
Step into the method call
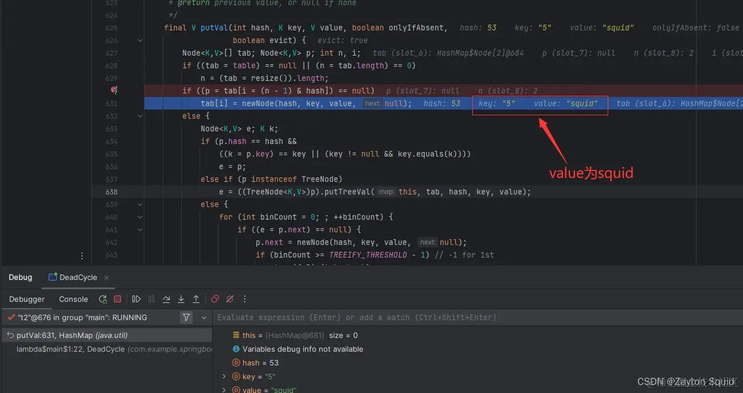[181, 299]
